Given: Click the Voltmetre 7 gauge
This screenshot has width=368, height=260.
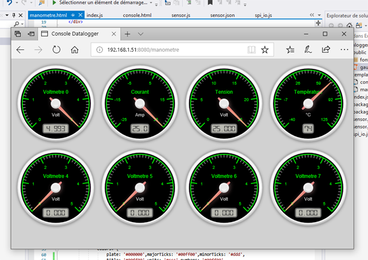Looking at the screenshot, I should click(x=308, y=188).
